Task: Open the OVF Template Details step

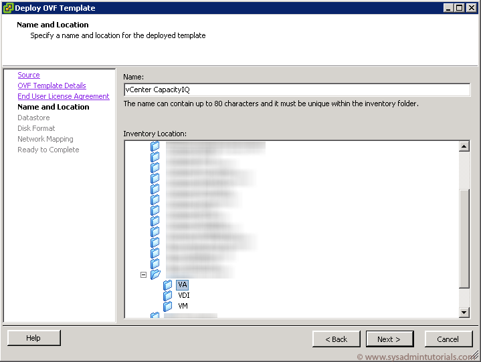Action: pos(52,85)
